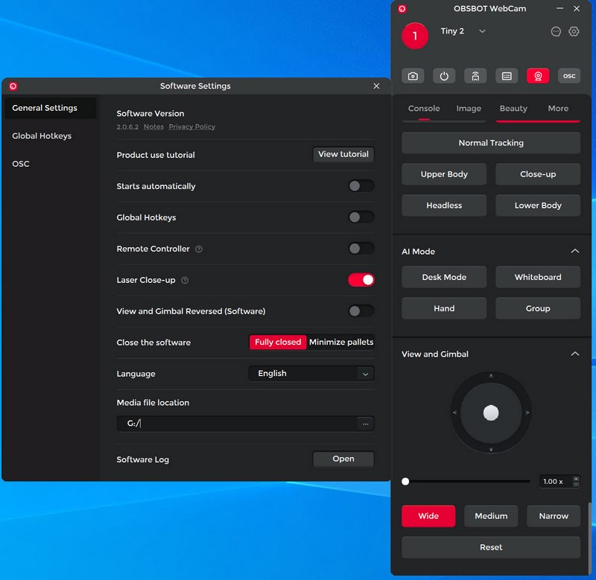Select Headless tracking

pos(444,205)
